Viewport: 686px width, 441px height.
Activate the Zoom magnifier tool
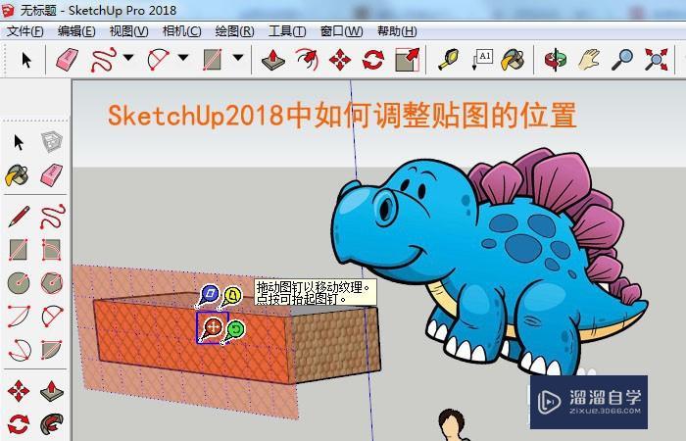coord(622,60)
